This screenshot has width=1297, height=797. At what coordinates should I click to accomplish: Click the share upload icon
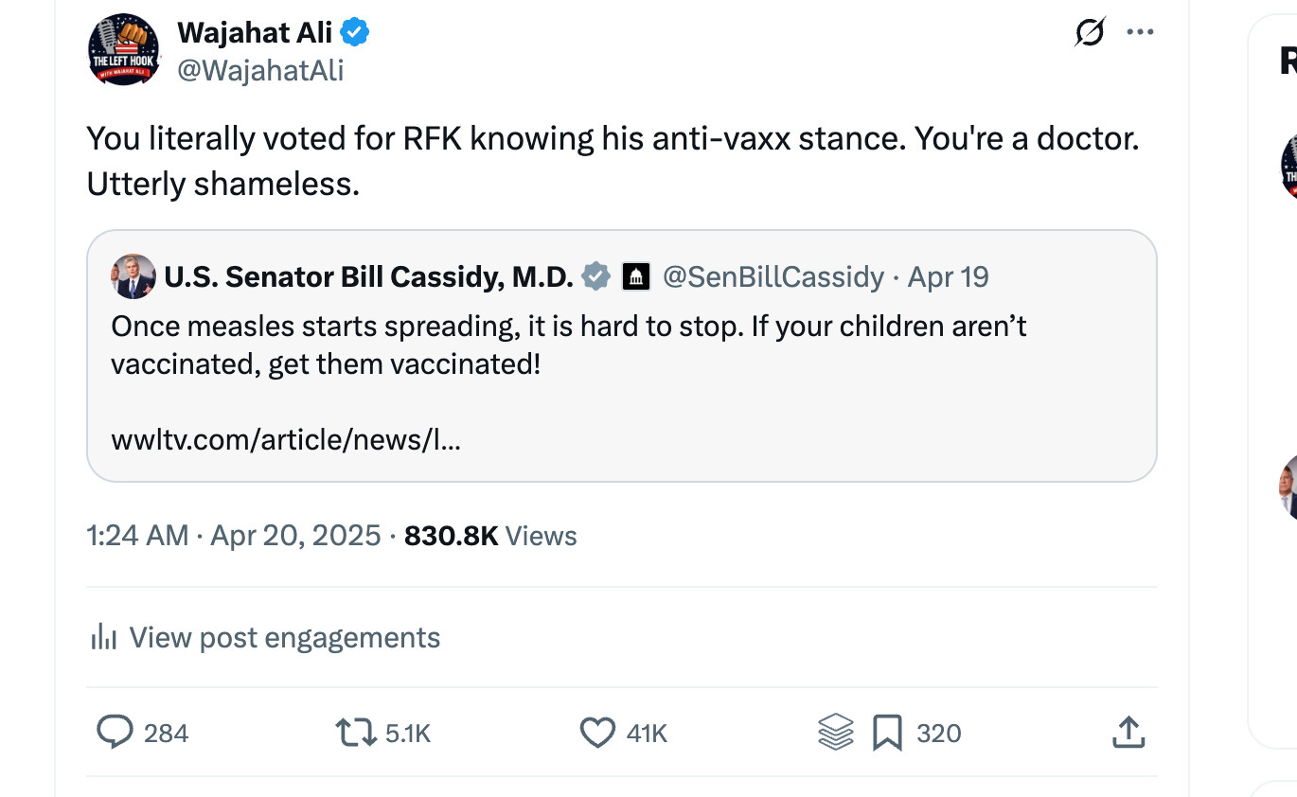[1128, 733]
